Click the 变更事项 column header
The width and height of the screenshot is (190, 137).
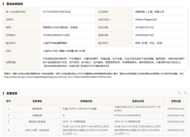point(37,101)
